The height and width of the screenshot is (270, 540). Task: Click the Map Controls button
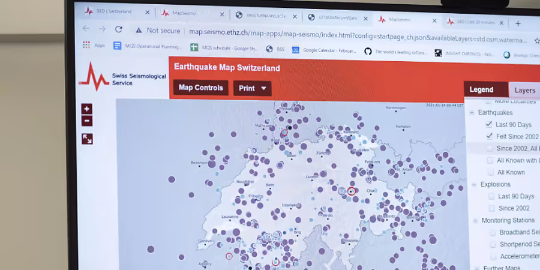(x=200, y=88)
